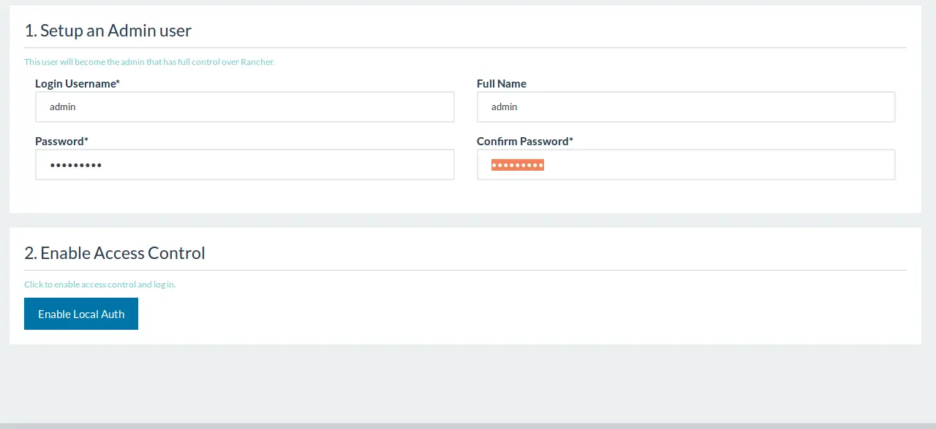Click inside the Login Username field

(x=245, y=107)
